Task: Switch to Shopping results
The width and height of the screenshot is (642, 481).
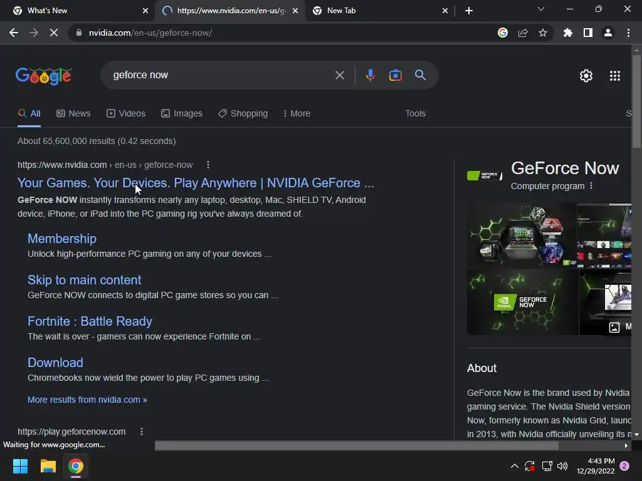Action: tap(243, 113)
